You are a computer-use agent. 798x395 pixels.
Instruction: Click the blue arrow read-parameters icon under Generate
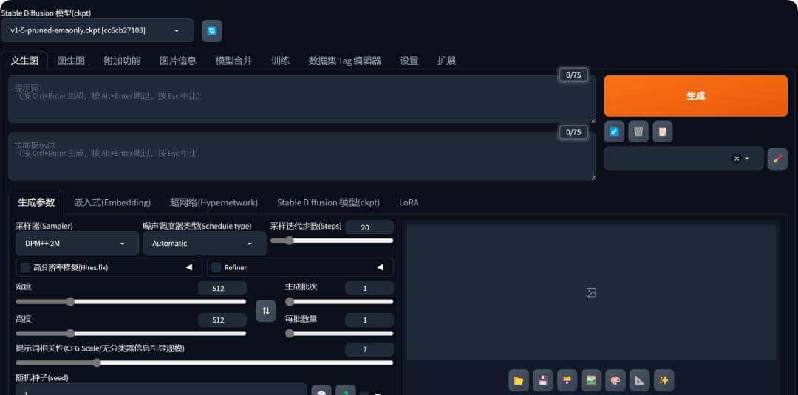click(614, 131)
